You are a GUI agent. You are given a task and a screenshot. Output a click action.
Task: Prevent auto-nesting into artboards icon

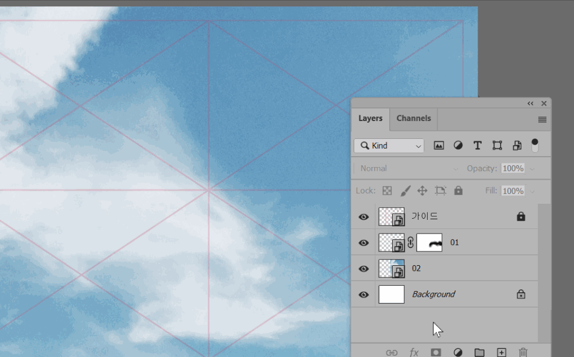pos(440,191)
